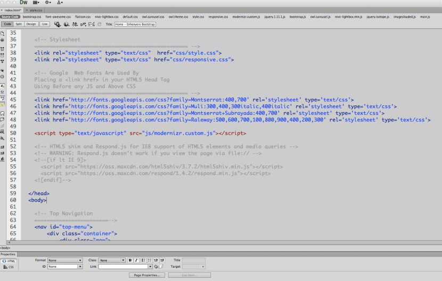The image size is (442, 281).
Task: Click the apply comment icon
Action: pos(2,113)
